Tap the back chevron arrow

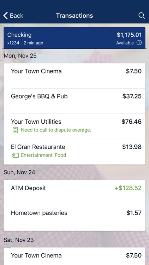[5, 16]
